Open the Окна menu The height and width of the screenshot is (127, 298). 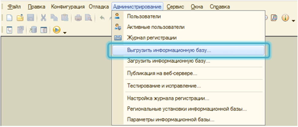(197, 7)
